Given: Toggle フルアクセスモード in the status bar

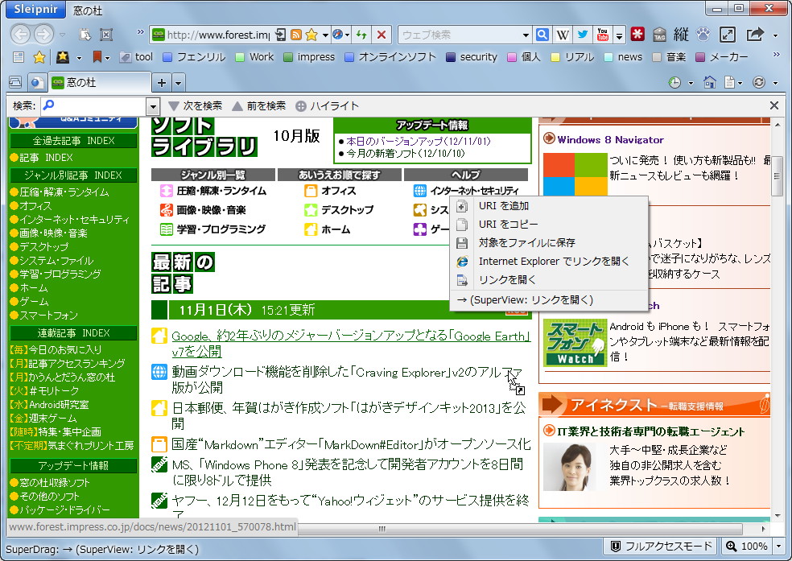Looking at the screenshot, I should click(660, 546).
